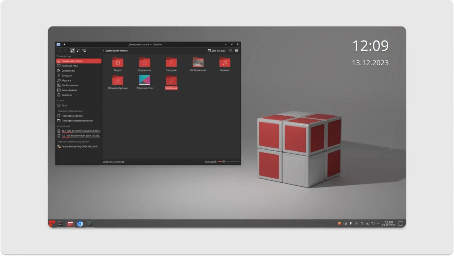The width and height of the screenshot is (454, 256).
Task: Open the Dolphin hamburger menu
Action: (236, 50)
